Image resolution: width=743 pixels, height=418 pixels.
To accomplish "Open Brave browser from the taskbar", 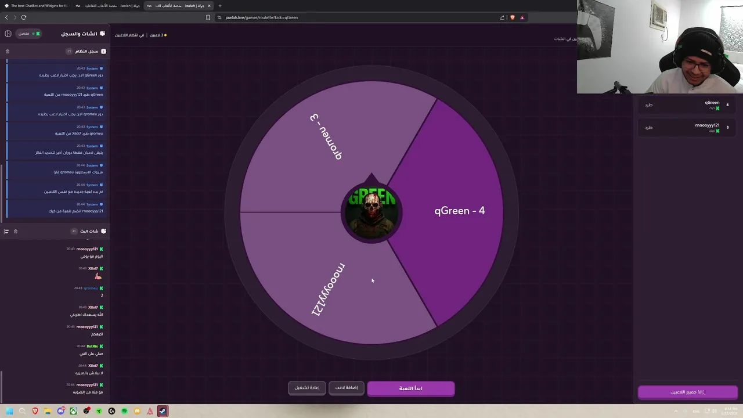I will 35,411.
